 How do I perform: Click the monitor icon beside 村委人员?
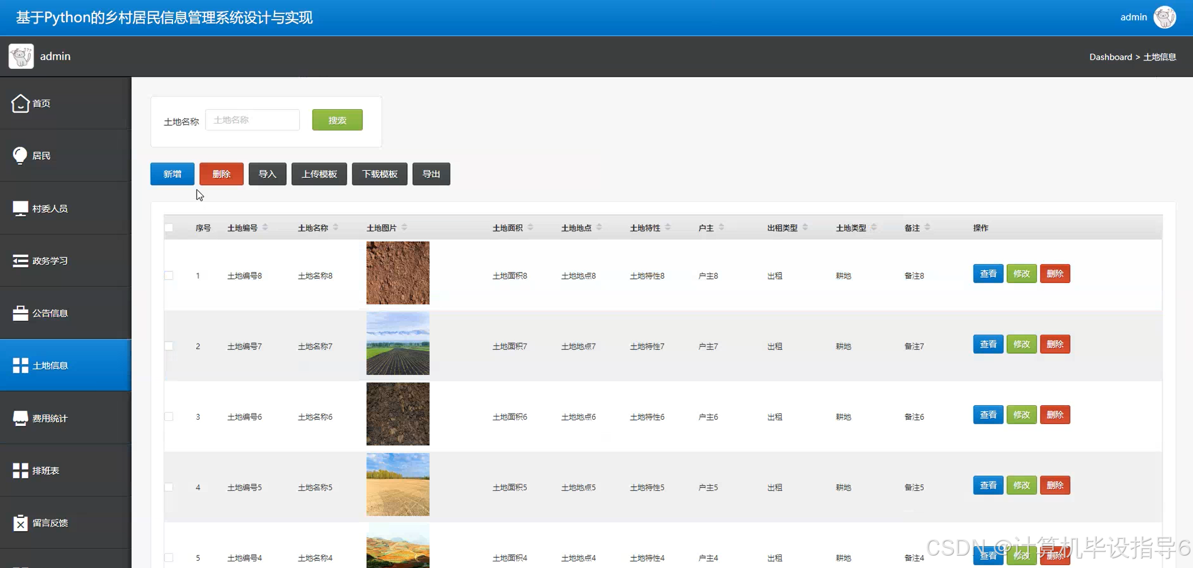tap(20, 208)
